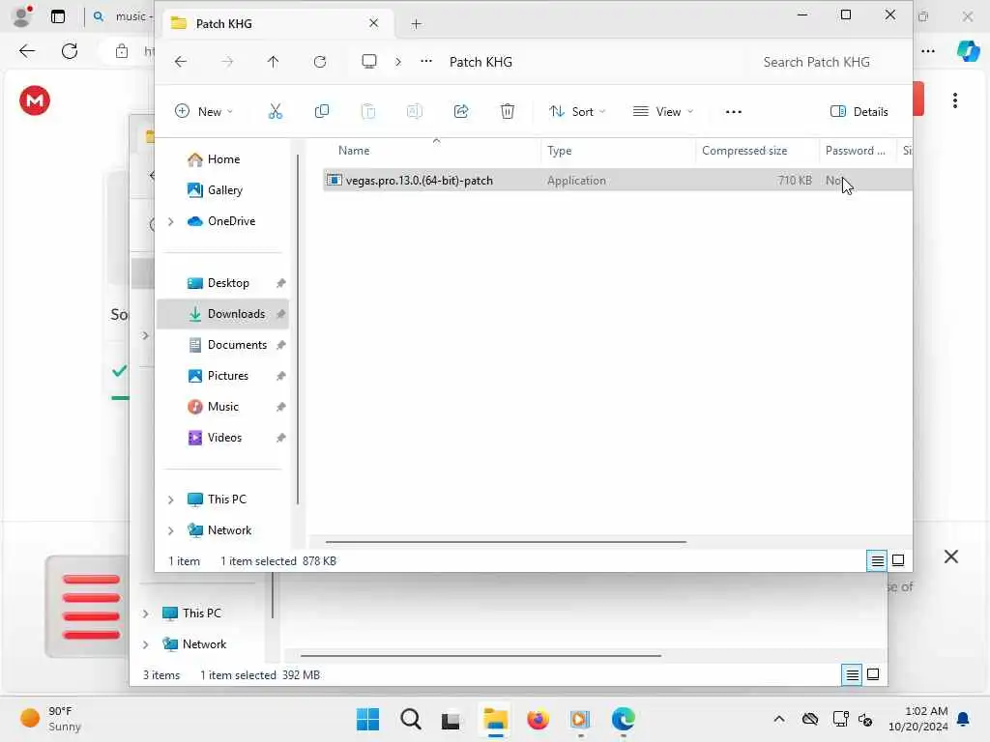
Task: Open Documents in the navigation pane
Action: tap(222, 345)
